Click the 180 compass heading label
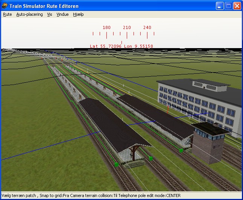This screenshot has height=200, width=243. tap(106, 27)
